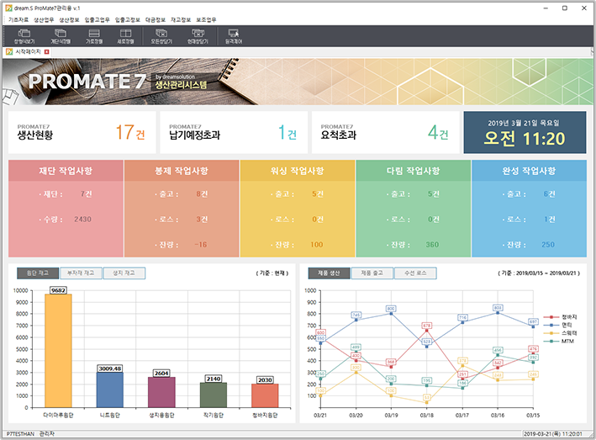Viewport: 596px width, 440px height.
Task: Click the MTM legend entry
Action: click(x=559, y=341)
